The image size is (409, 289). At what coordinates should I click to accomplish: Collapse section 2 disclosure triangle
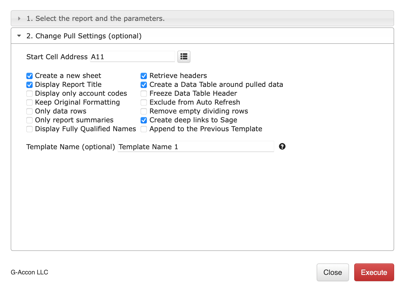(19, 36)
